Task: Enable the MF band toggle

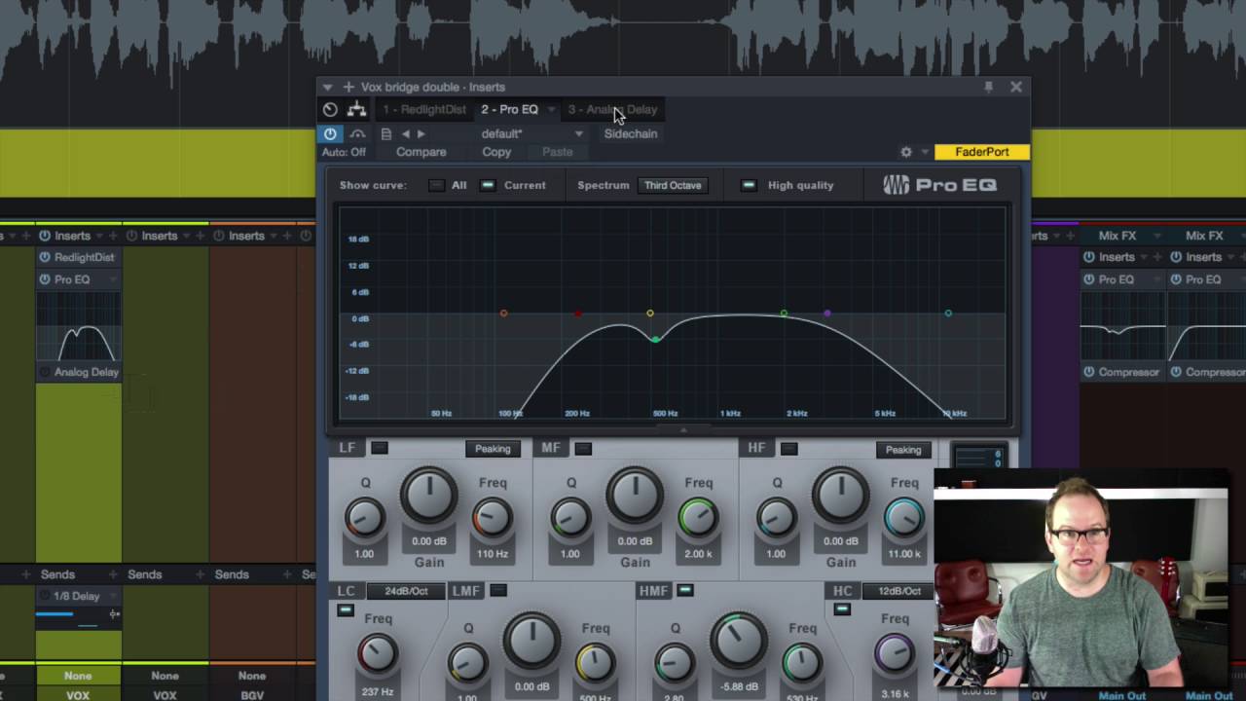Action: tap(583, 448)
